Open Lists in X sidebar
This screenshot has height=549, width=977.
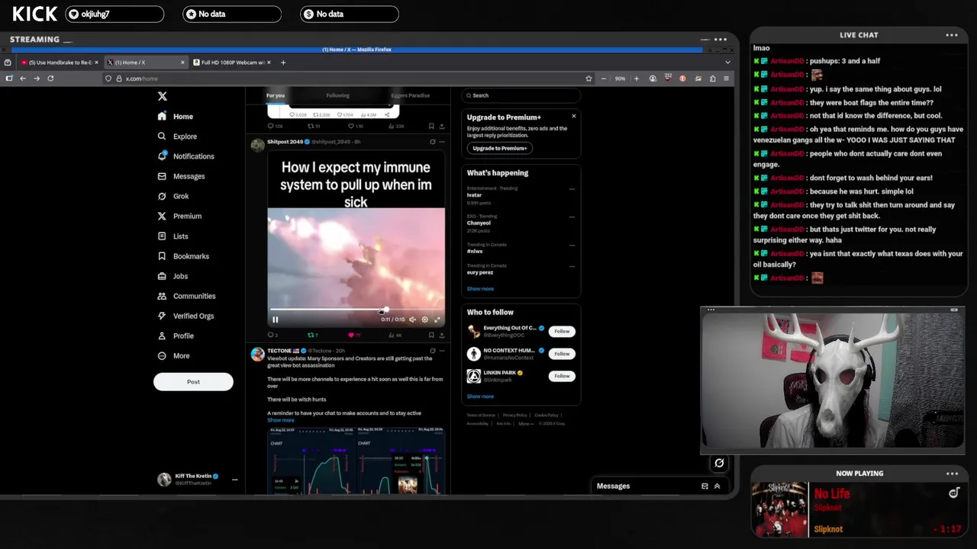tap(173, 236)
